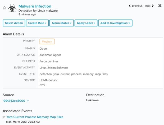The height and width of the screenshot is (125, 164).
Task: Select the Linux_MiningSoftware event activity value
Action: (x=54, y=68)
